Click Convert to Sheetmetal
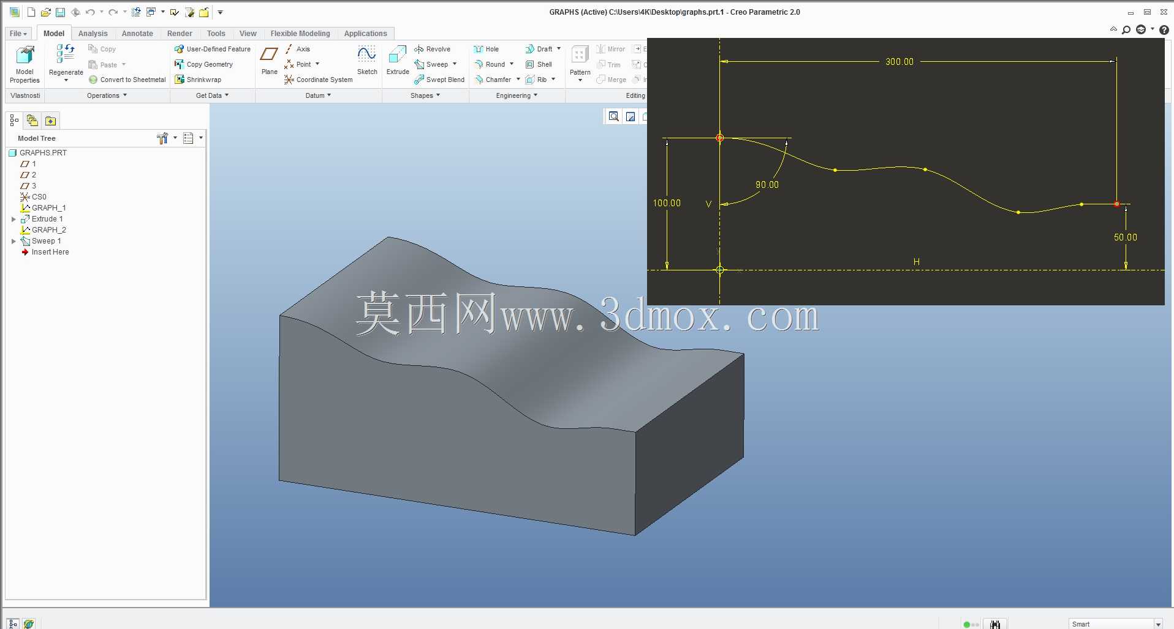 tap(127, 80)
